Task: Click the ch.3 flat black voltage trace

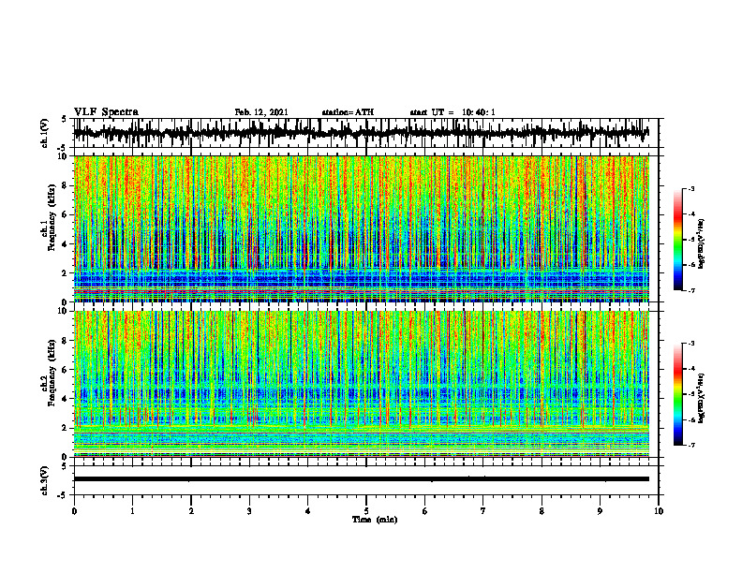Action: (x=361, y=479)
